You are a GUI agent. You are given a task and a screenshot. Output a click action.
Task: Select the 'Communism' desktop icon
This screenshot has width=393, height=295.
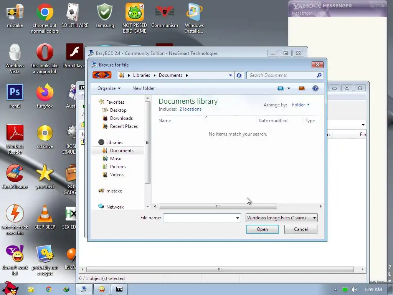(164, 15)
